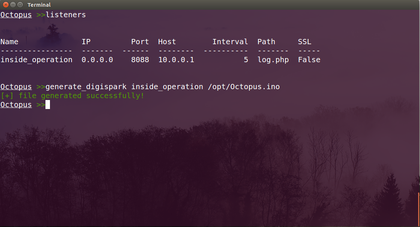Select the 'Port' column header

click(x=140, y=42)
